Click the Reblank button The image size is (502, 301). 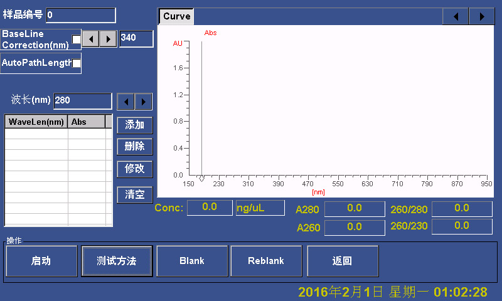click(266, 261)
